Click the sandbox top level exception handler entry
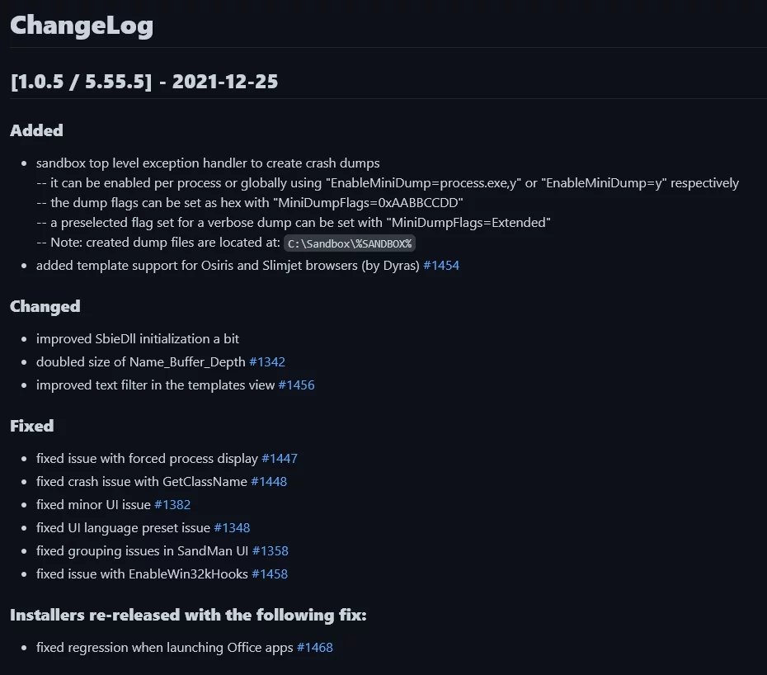Viewport: 767px width, 675px height. tap(208, 163)
